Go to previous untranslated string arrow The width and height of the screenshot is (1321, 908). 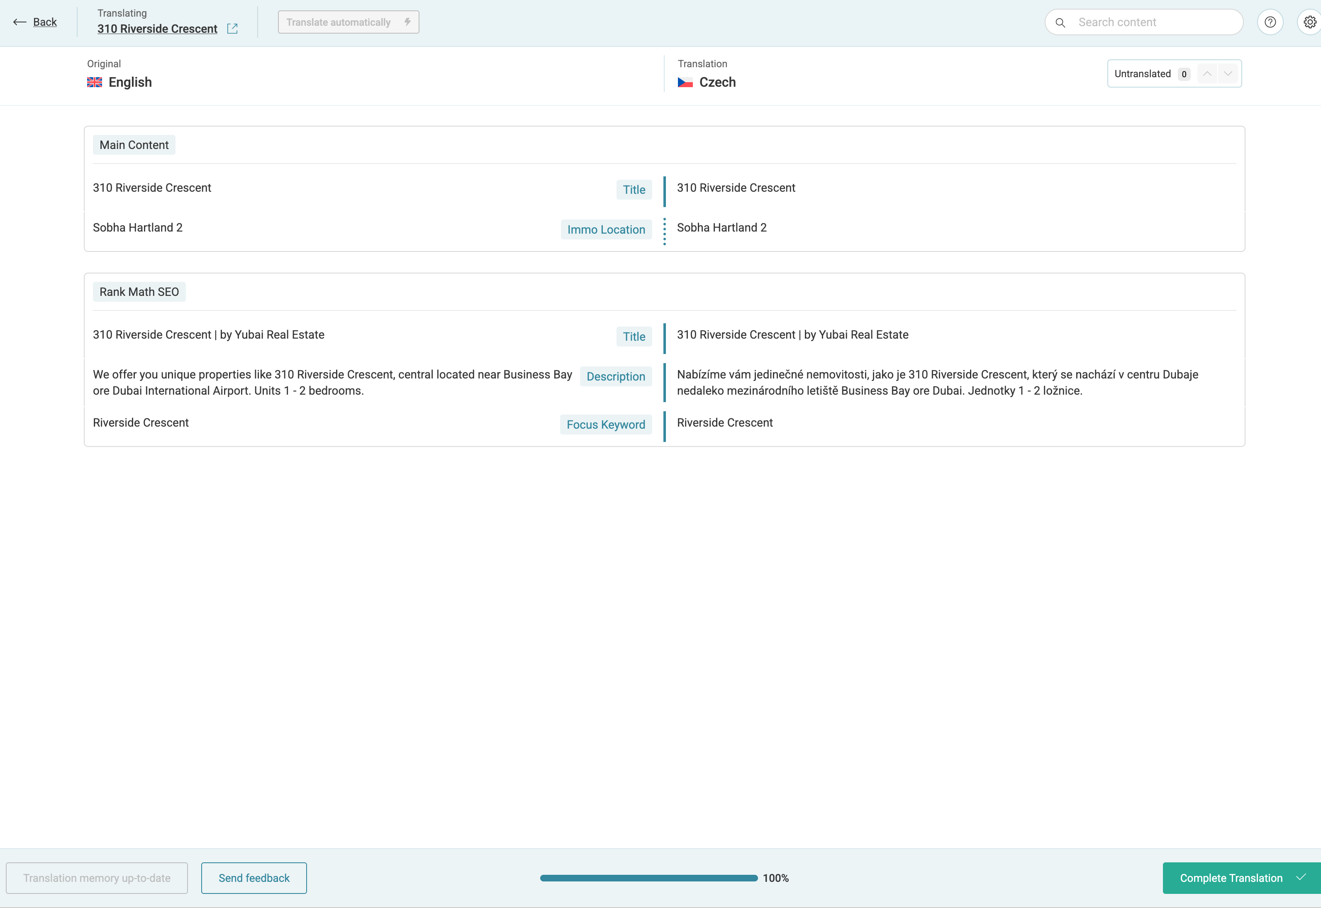coord(1207,74)
